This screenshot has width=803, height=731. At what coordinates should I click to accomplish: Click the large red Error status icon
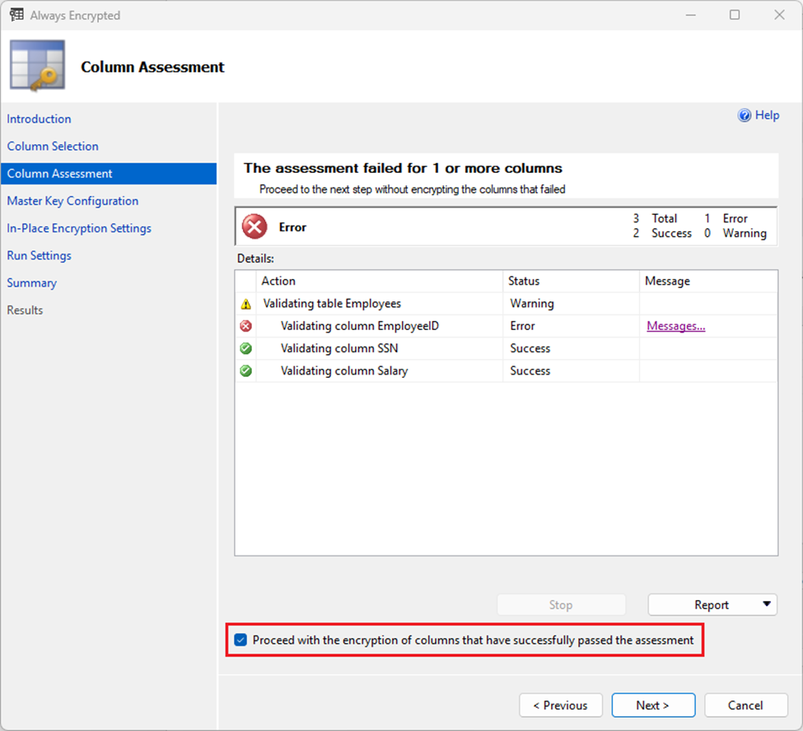pos(254,226)
